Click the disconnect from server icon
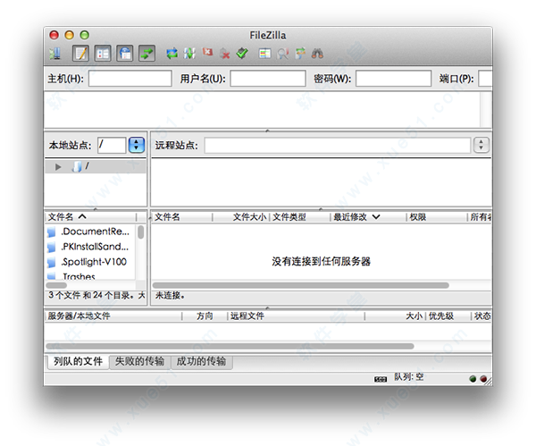 point(224,54)
